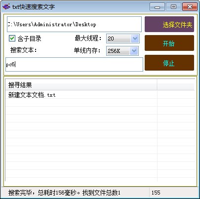Click the empty second column header

click(x=176, y=85)
